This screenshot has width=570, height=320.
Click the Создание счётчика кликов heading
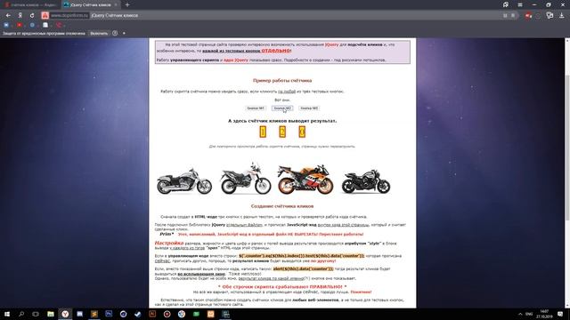[x=282, y=206]
